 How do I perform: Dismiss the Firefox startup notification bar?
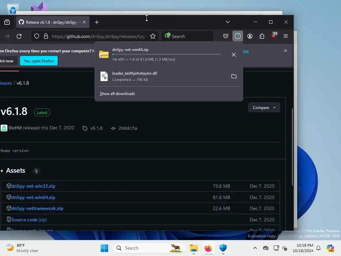click(x=285, y=51)
